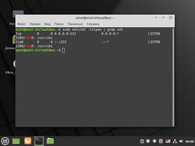The image size is (195, 146).
Task: Open the Поиск menu
Action: [59, 24]
